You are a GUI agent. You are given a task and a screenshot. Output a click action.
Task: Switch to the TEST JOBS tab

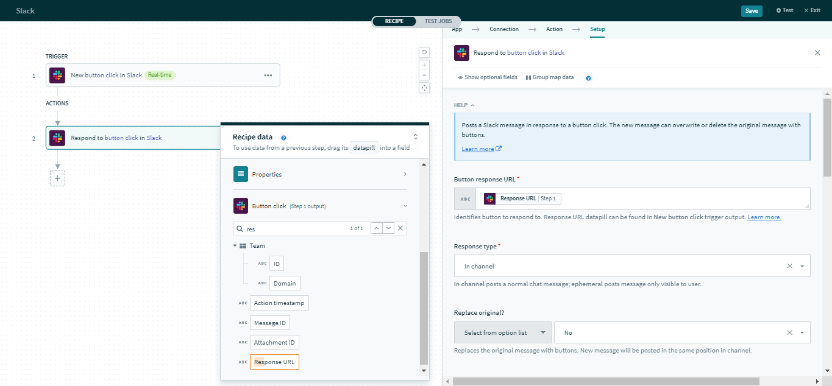438,21
